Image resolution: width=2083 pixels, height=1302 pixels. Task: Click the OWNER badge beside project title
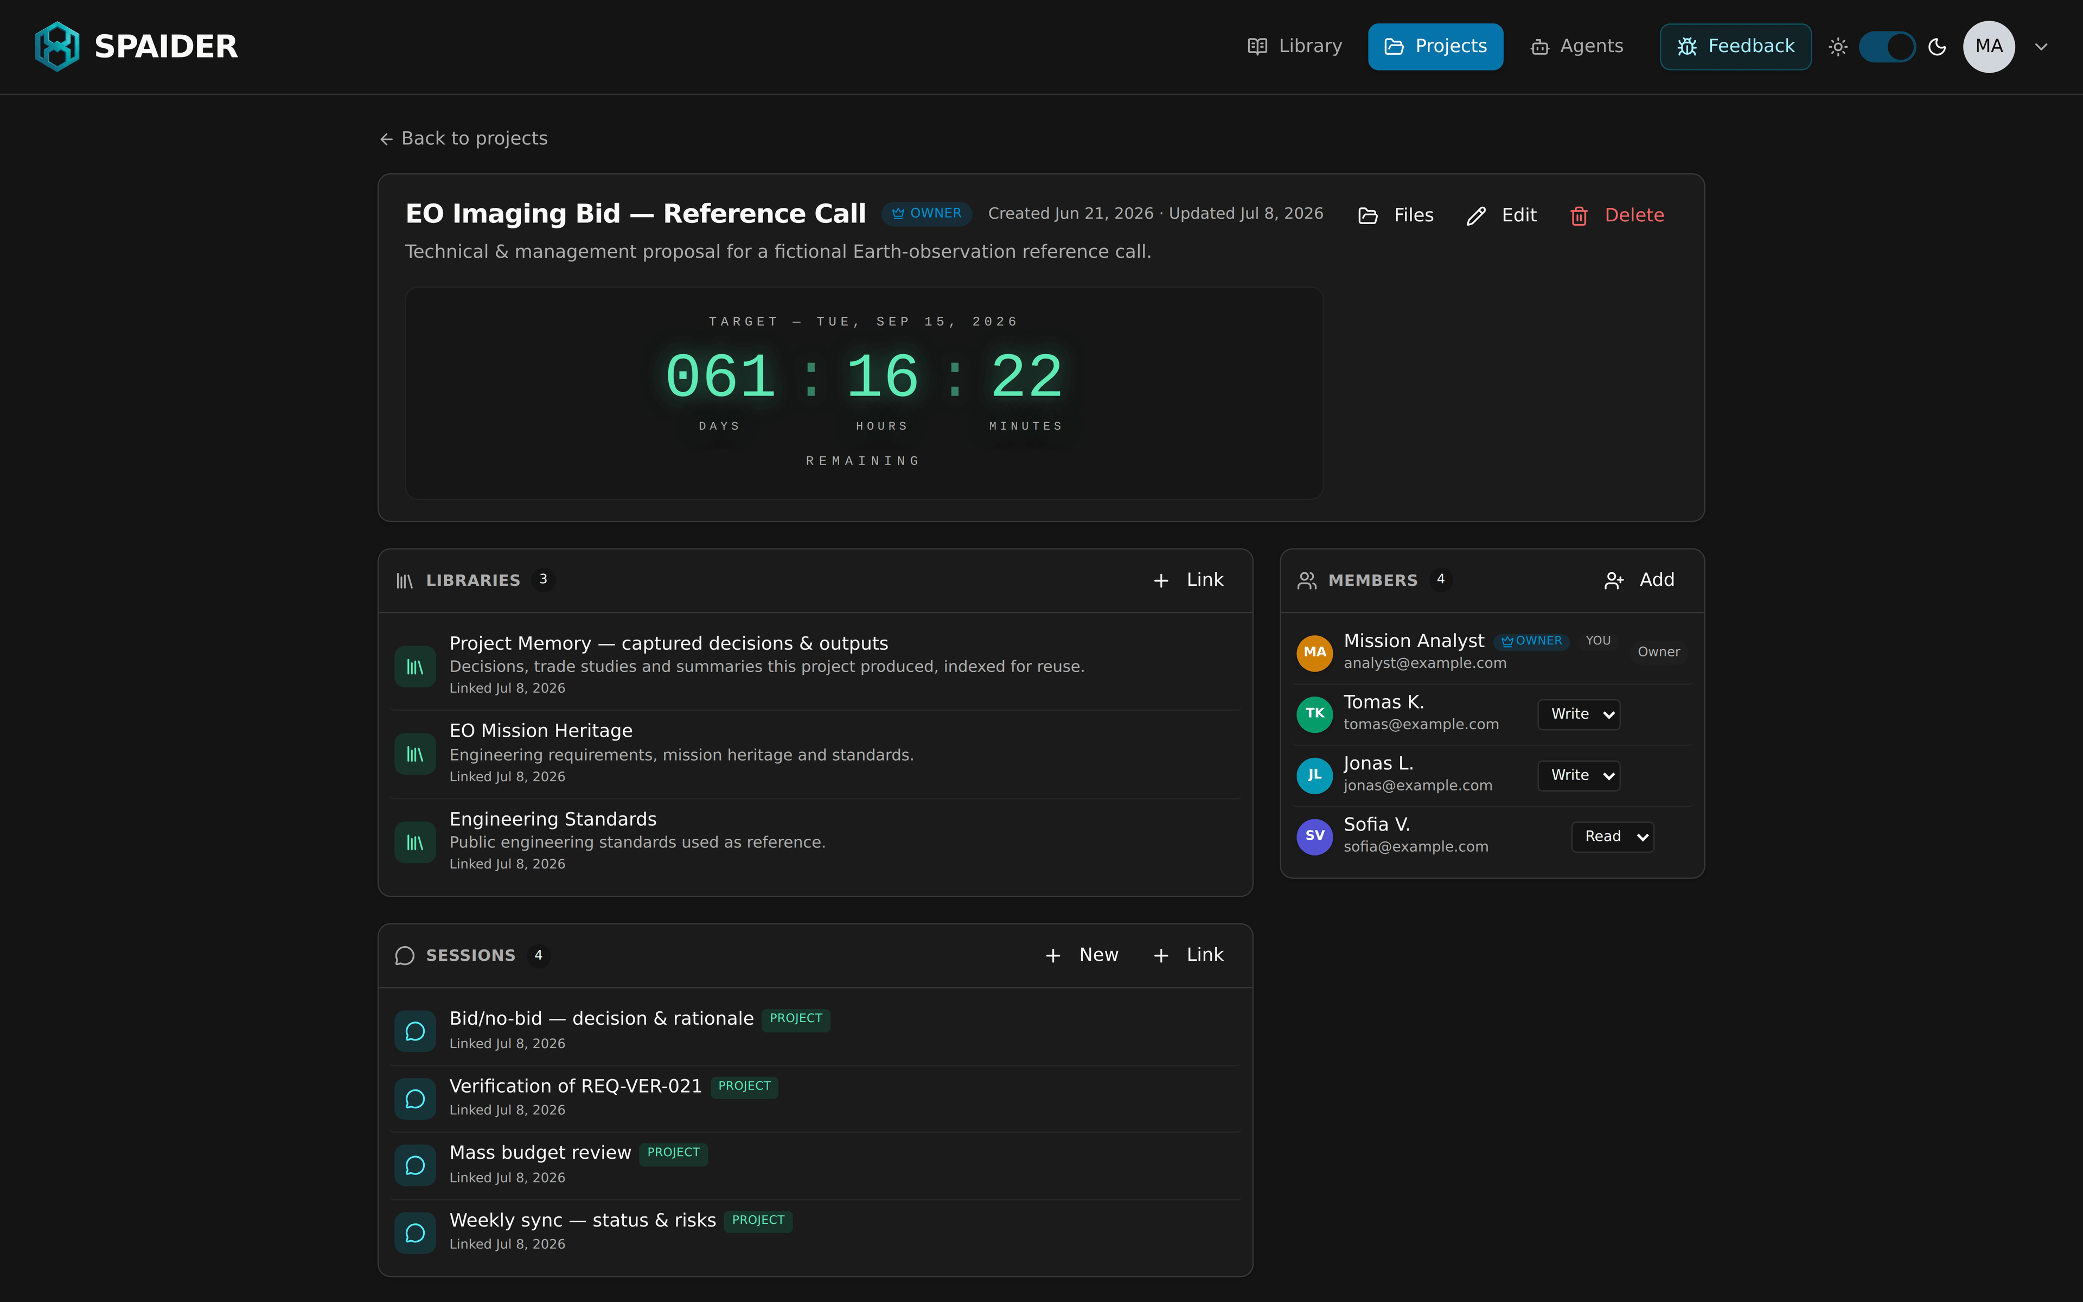926,214
